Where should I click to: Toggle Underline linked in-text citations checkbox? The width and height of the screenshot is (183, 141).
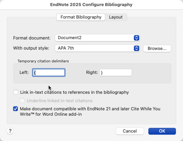[22, 101]
